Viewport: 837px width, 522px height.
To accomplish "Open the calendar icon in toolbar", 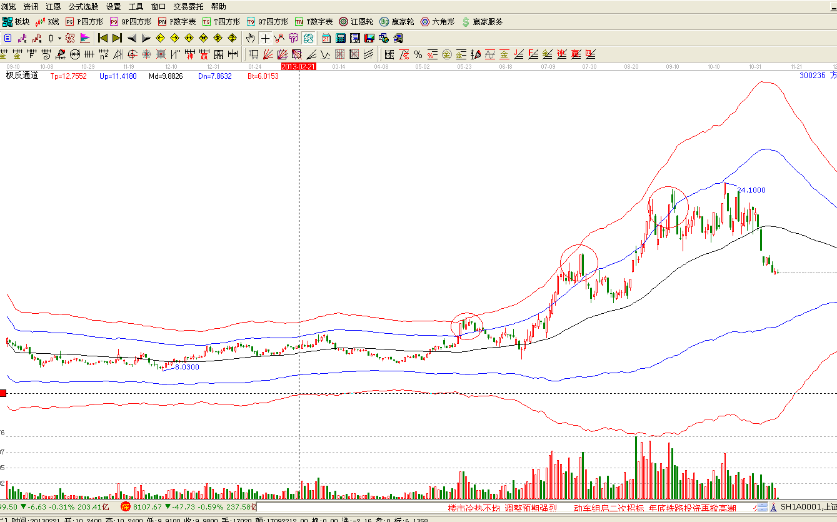I will tap(326, 38).
